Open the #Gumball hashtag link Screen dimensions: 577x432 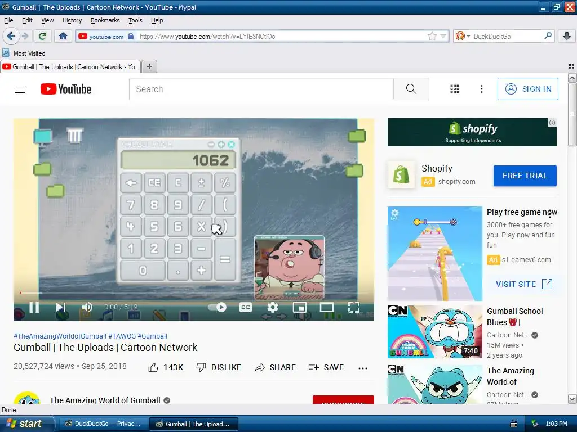point(152,336)
